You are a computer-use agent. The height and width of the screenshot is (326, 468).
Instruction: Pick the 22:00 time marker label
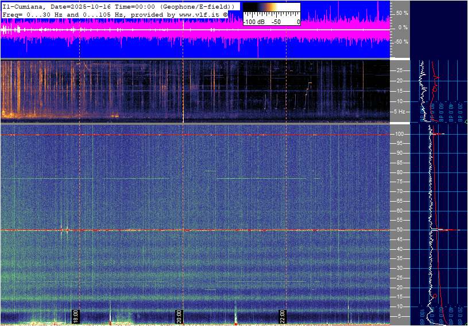click(283, 316)
